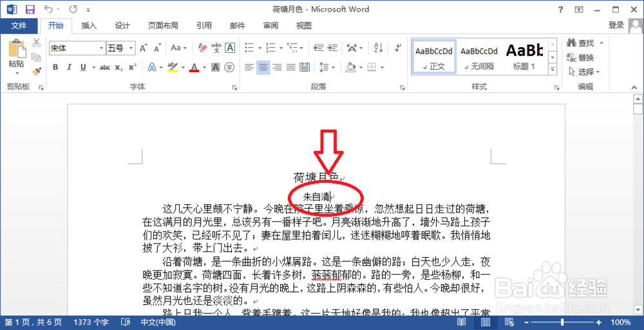Open the Select (选择) dropdown
The image size is (644, 330).
pyautogui.click(x=584, y=72)
